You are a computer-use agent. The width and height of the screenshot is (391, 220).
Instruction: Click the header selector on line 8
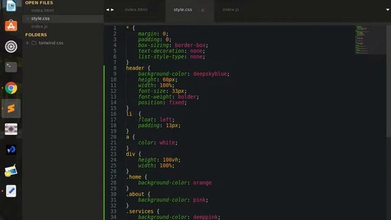point(135,68)
